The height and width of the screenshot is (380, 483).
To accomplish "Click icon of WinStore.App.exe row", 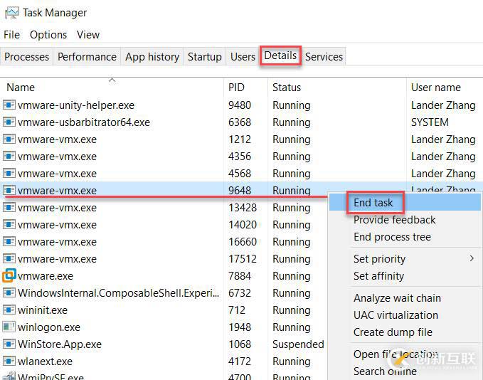I will click(9, 344).
